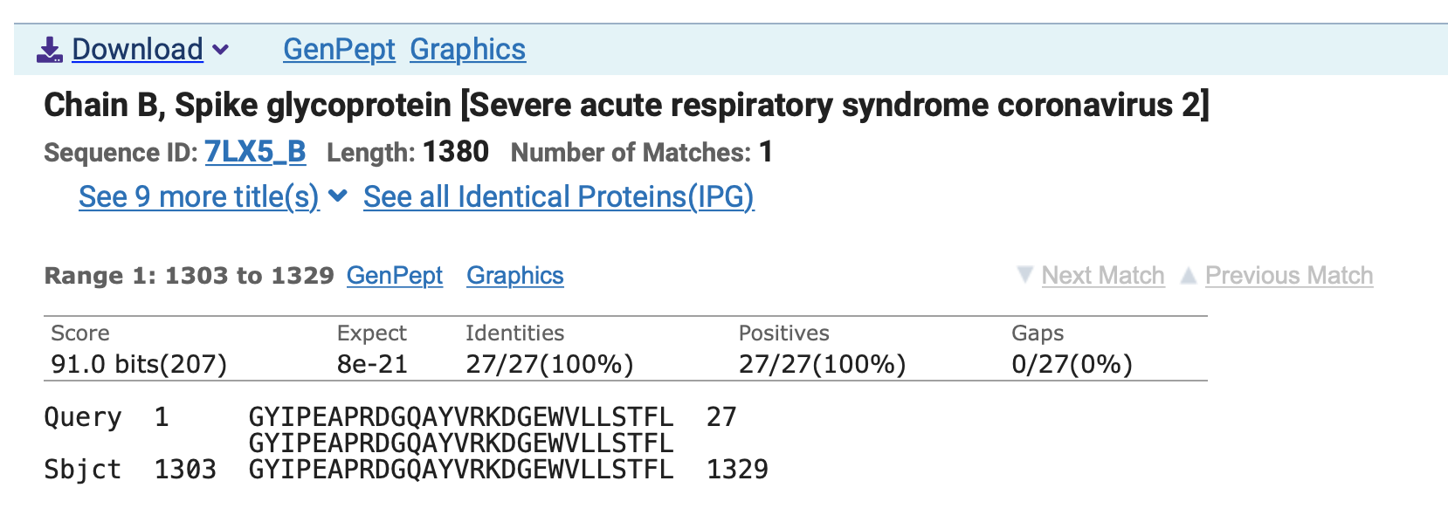Open GenPept link in the top bar
The image size is (1448, 529).
pos(339,50)
